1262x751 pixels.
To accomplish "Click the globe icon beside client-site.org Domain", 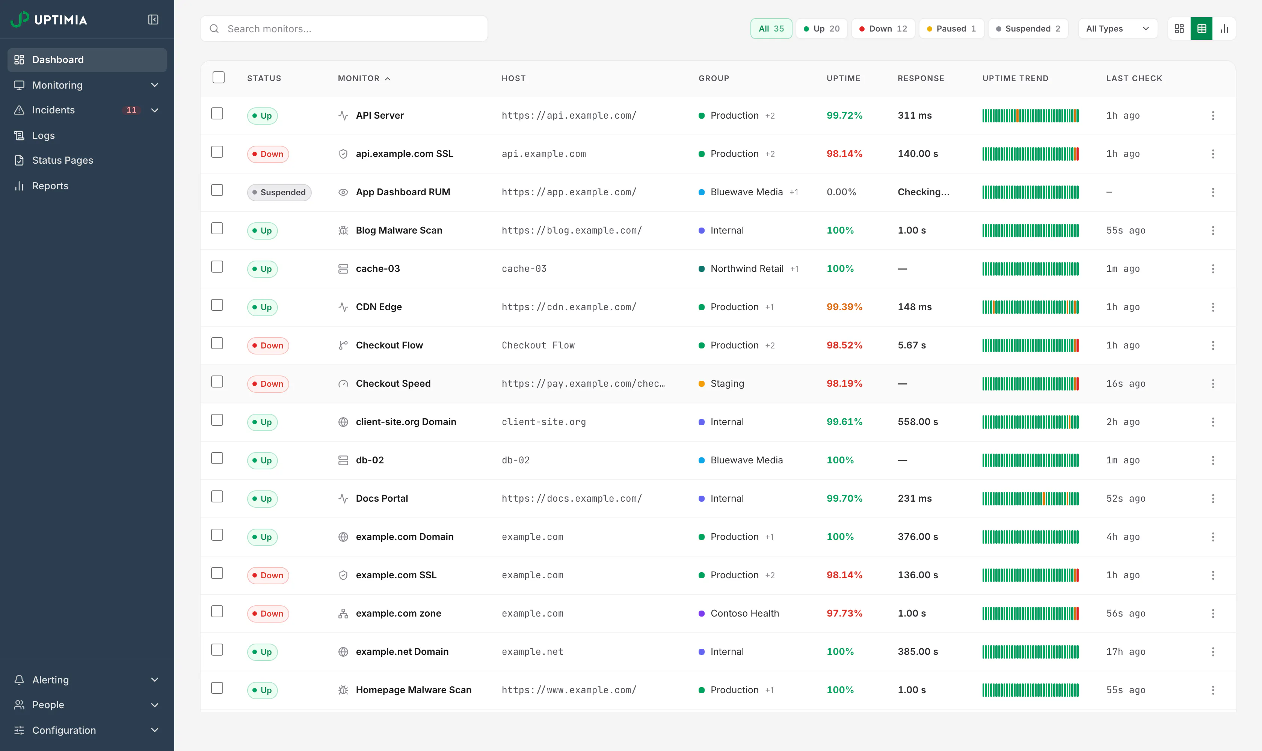I will (x=343, y=422).
